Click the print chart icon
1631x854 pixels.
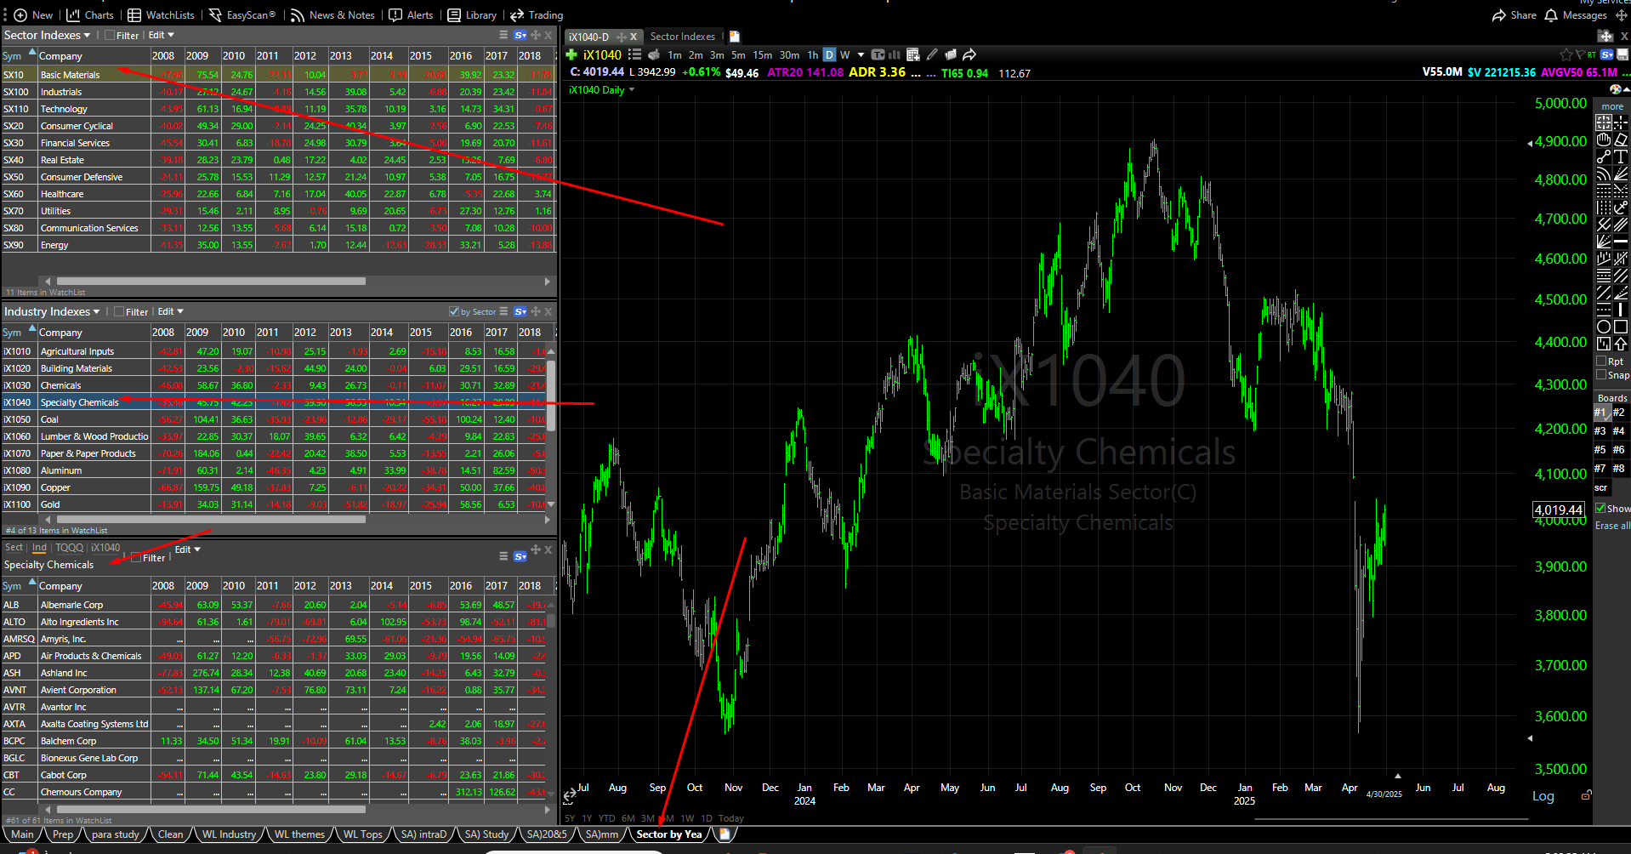(x=654, y=54)
